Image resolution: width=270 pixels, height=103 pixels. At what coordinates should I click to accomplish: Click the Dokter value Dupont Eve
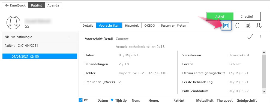click(x=143, y=73)
